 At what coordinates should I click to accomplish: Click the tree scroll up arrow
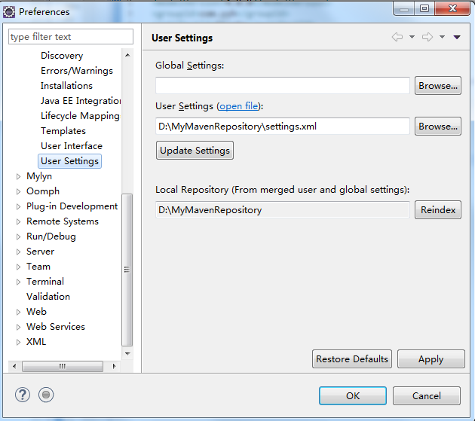pos(127,55)
